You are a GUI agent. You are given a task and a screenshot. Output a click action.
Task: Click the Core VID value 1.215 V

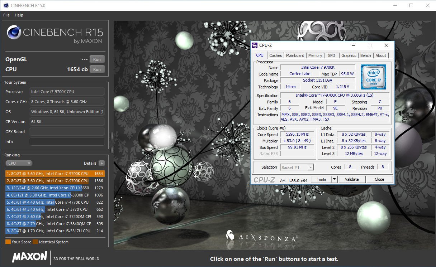coord(343,87)
